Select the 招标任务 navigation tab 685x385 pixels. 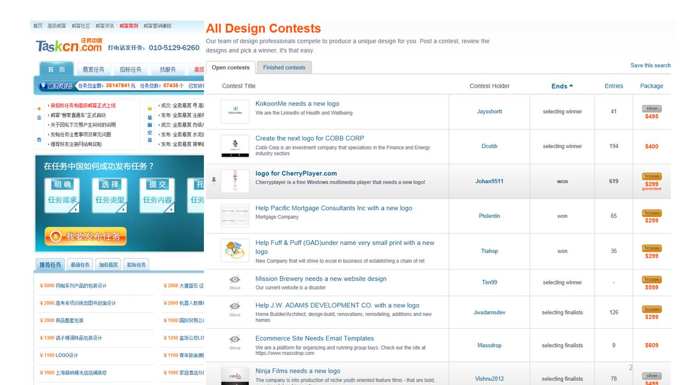pyautogui.click(x=131, y=70)
